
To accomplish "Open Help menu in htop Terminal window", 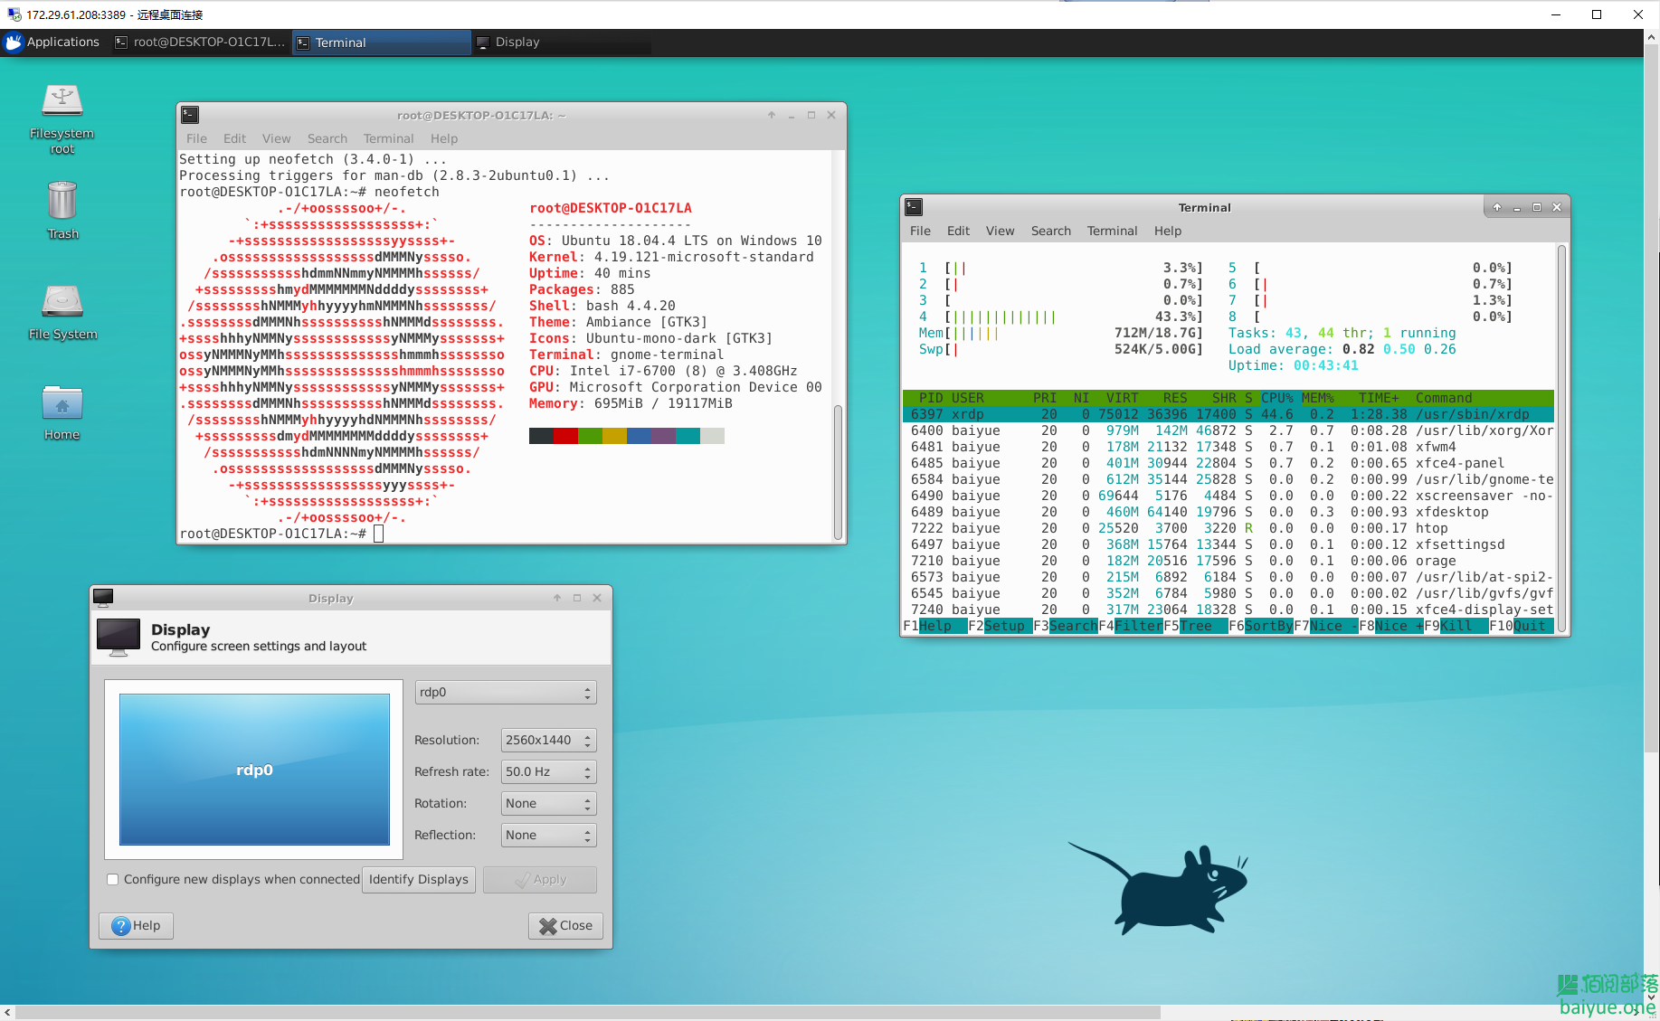I will coord(1167,231).
